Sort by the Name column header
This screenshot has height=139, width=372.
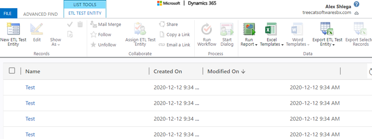click(x=33, y=71)
